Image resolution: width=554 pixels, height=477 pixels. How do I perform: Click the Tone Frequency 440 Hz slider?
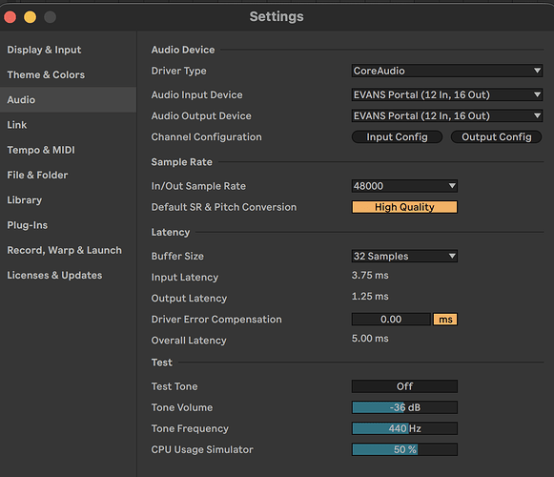pyautogui.click(x=404, y=428)
